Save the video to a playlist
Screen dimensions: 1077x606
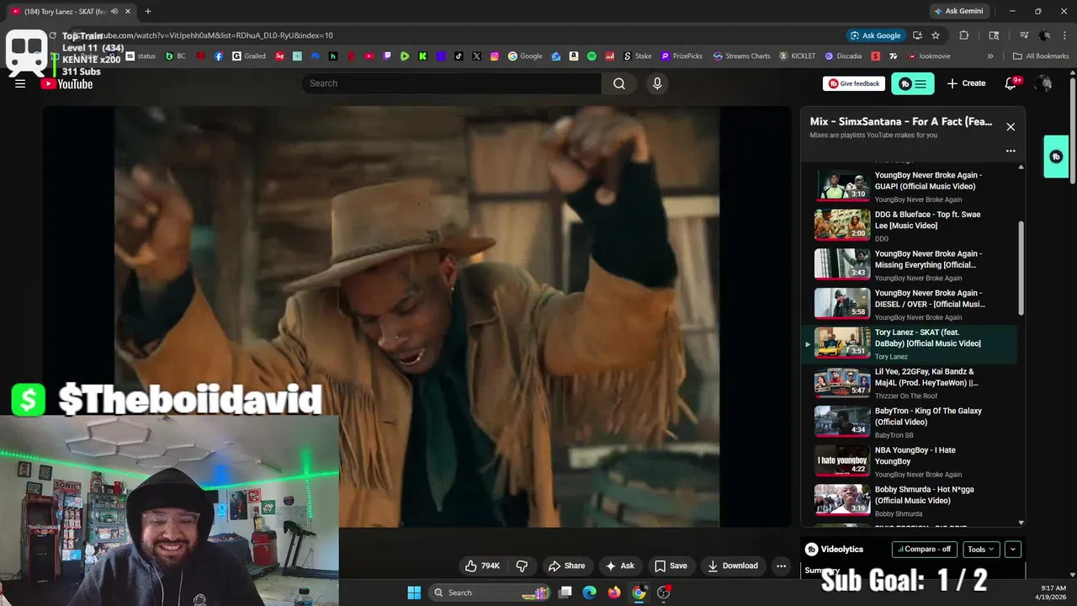671,566
